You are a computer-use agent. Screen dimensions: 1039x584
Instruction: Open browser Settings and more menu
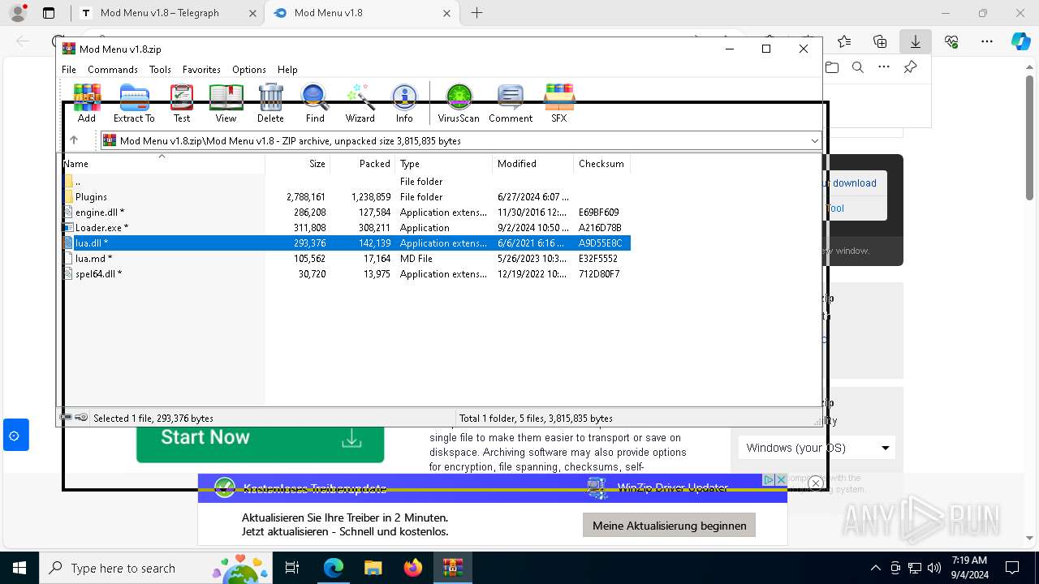click(987, 41)
